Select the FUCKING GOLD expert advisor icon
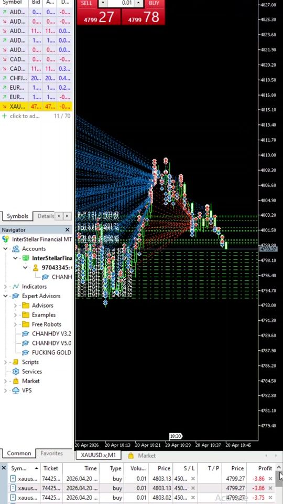 coord(26,353)
